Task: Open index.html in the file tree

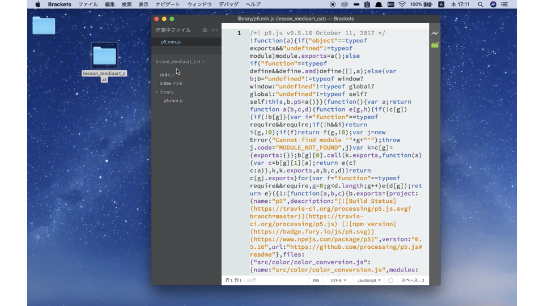Action: click(171, 83)
